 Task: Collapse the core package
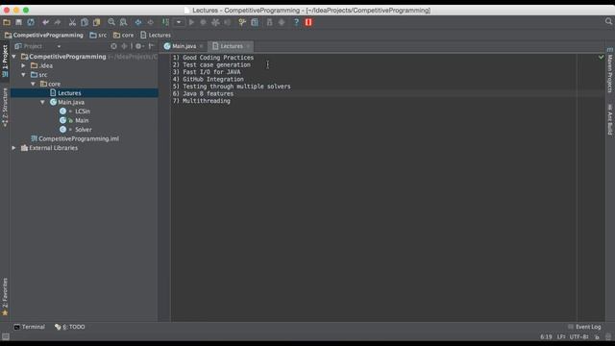click(33, 84)
